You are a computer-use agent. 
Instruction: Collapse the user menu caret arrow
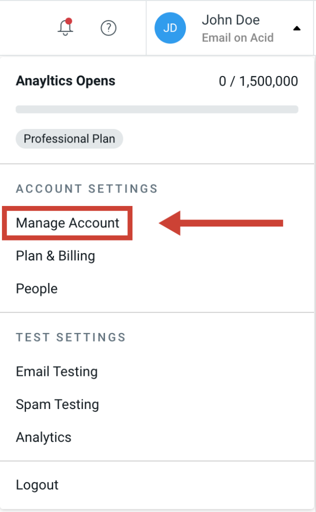(x=296, y=28)
